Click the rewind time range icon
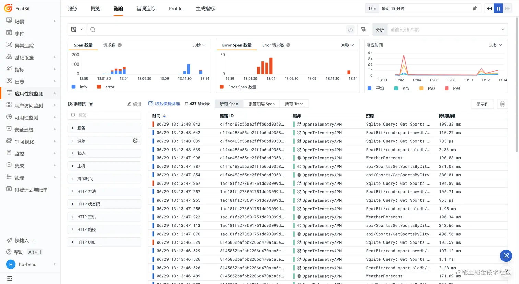This screenshot has width=519, height=284. click(489, 9)
